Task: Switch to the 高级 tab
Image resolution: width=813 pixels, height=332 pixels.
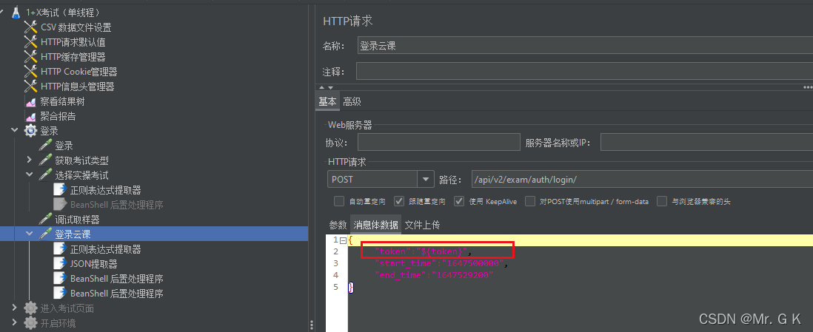Action: (x=352, y=101)
